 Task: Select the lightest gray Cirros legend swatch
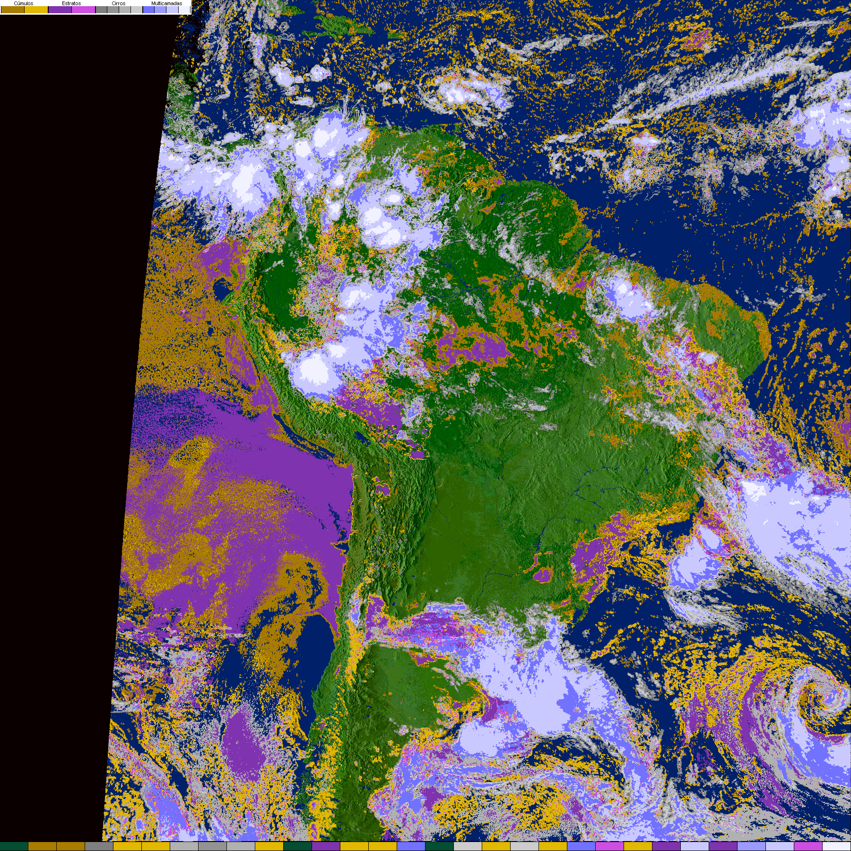[x=137, y=9]
